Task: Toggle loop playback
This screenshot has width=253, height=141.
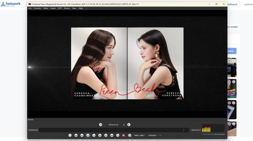Action: pyautogui.click(x=118, y=135)
